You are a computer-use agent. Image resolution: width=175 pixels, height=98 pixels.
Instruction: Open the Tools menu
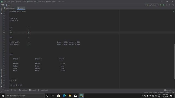[39, 2]
